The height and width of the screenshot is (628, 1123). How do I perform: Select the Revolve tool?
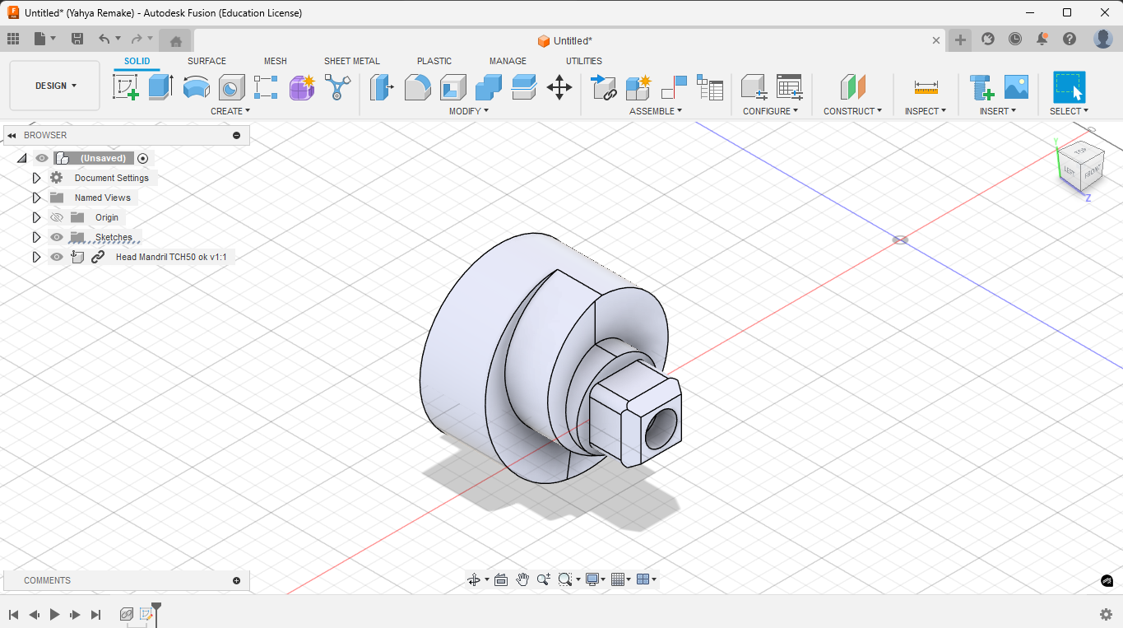tap(196, 86)
